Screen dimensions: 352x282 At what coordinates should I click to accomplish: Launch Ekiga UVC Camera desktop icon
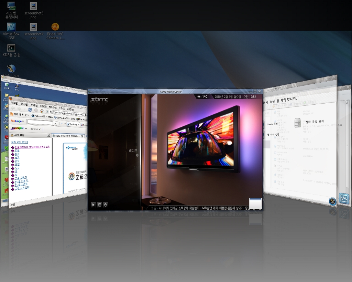55,31
